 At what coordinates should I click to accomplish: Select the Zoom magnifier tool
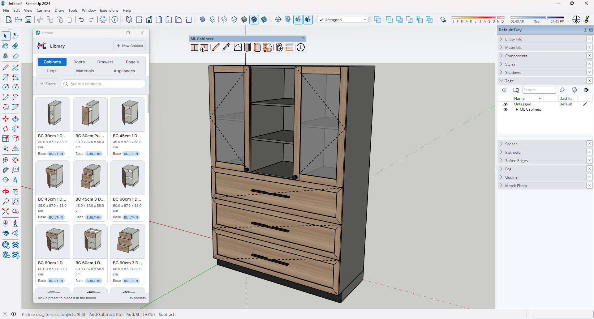click(x=6, y=202)
